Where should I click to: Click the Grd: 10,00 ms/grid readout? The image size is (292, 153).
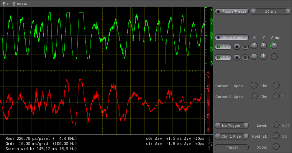(x=41, y=144)
